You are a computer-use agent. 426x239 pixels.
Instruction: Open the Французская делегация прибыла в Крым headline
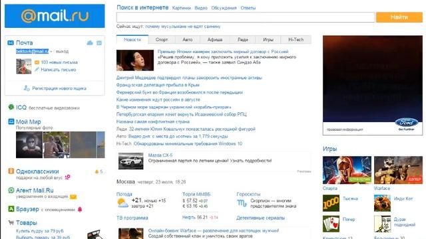tap(158, 85)
